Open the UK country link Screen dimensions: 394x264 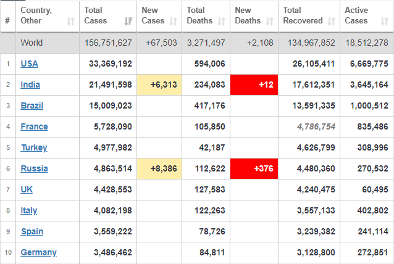[27, 189]
